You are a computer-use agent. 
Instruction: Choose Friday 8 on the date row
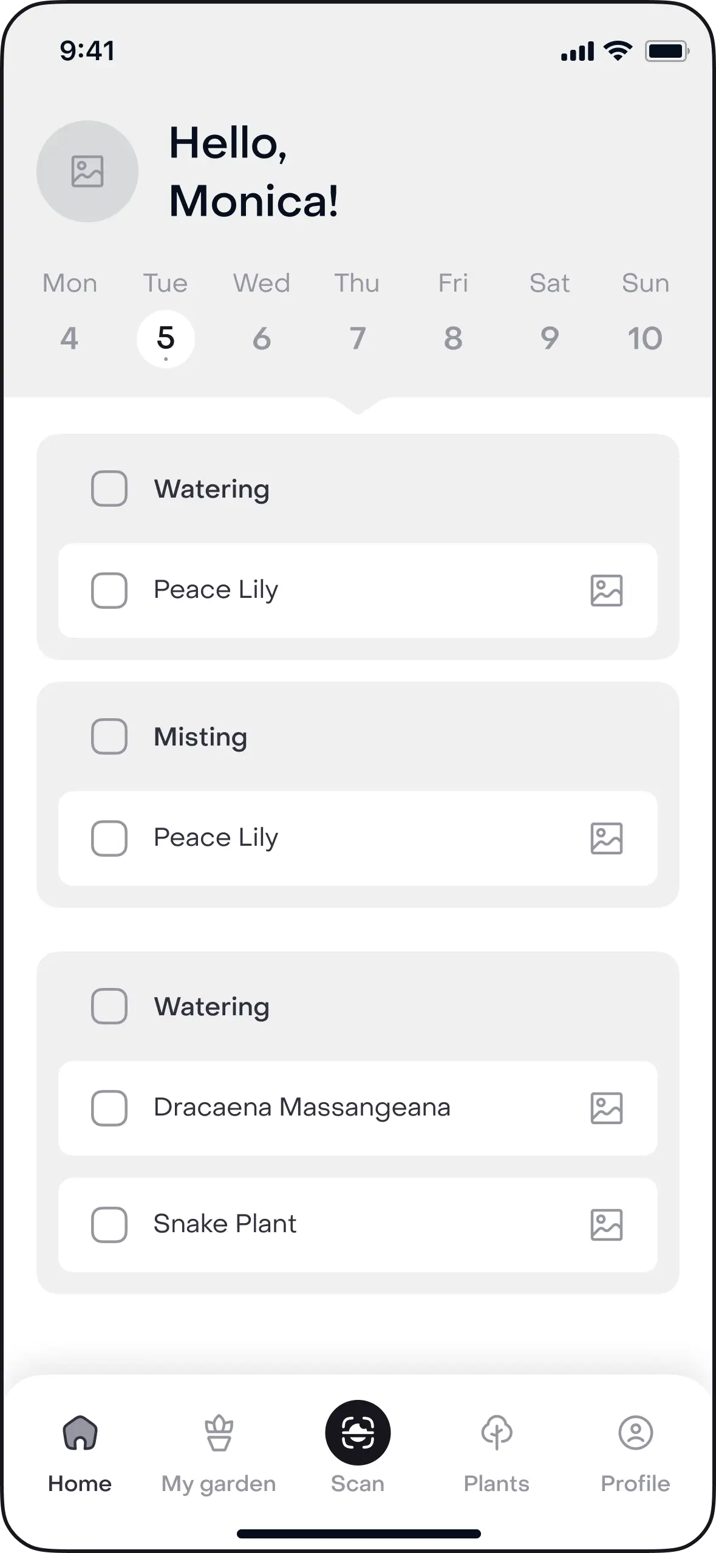click(453, 338)
